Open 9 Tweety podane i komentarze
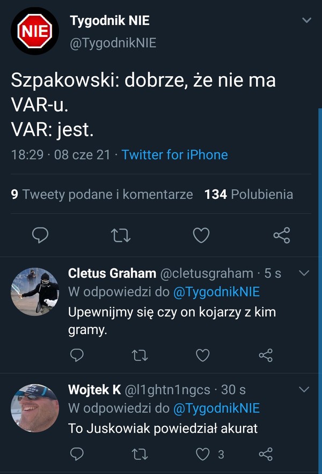The image size is (322, 474). click(102, 194)
